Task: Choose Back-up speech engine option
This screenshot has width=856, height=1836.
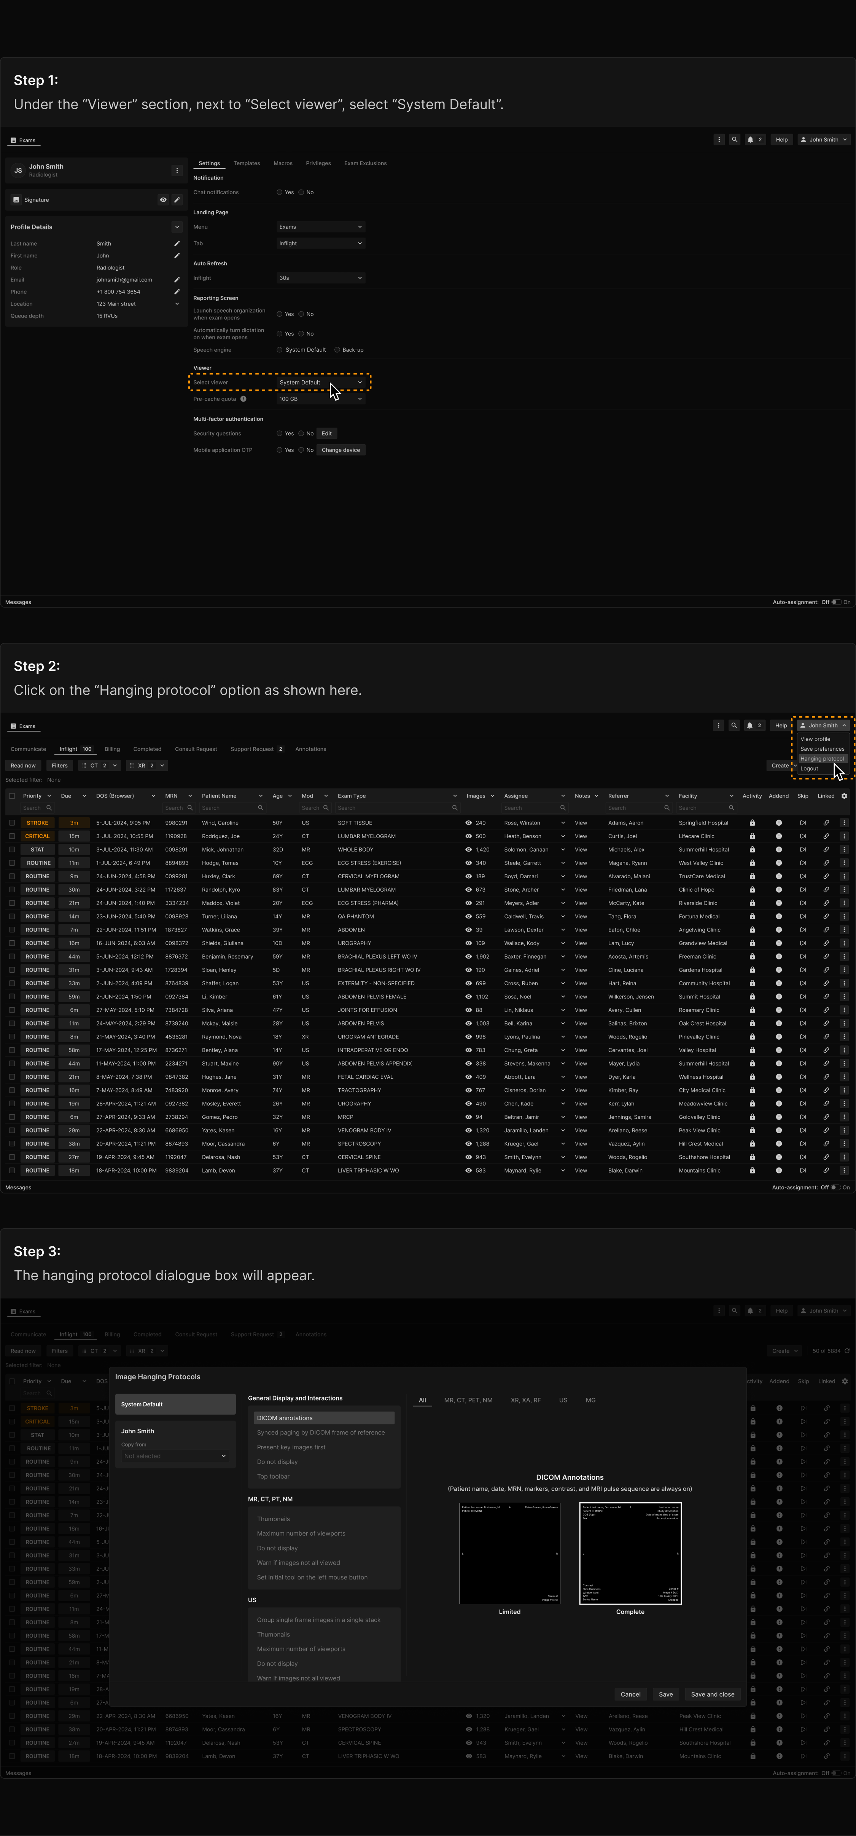Action: click(337, 350)
